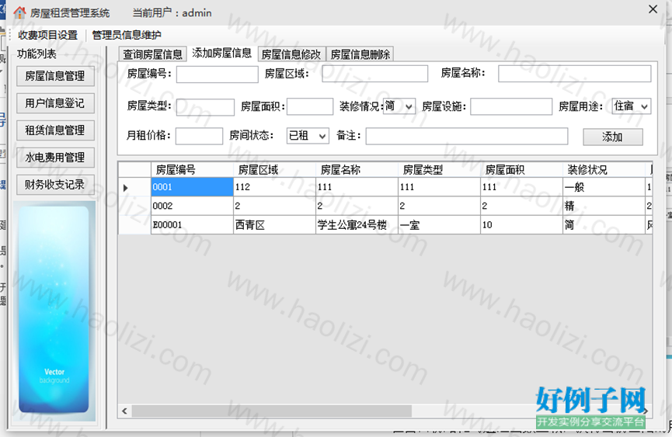Viewport: 672px width, 437px height.
Task: Click the horizontal scrollbar thumb of the grid
Action: tap(272, 411)
